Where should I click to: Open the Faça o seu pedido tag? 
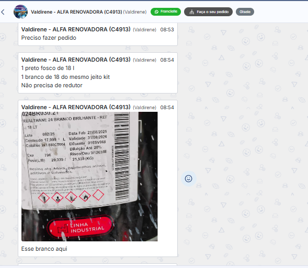[208, 12]
